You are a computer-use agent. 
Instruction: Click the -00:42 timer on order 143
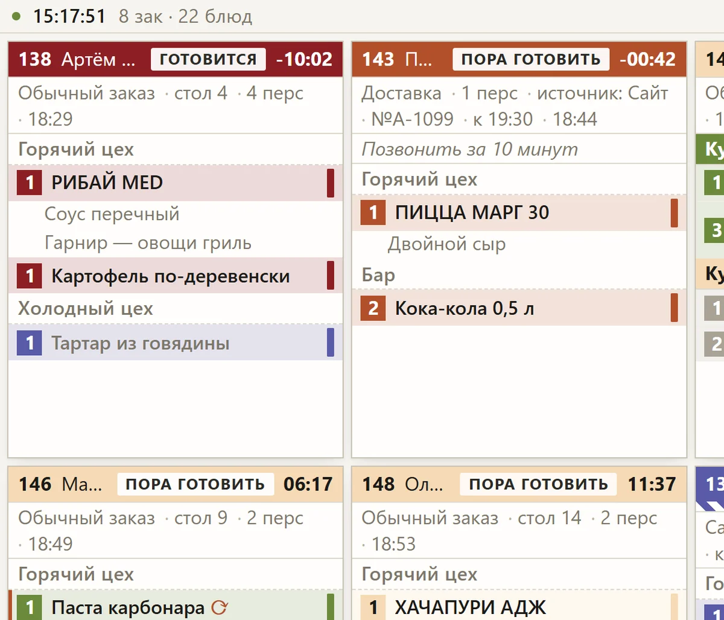pos(648,59)
